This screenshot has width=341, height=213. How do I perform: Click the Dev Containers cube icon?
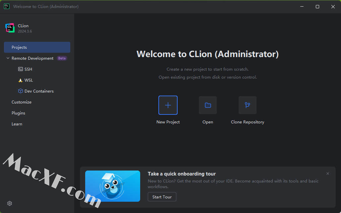21,91
